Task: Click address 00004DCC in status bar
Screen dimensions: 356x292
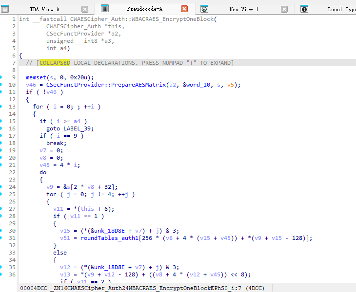Action: pos(34,288)
